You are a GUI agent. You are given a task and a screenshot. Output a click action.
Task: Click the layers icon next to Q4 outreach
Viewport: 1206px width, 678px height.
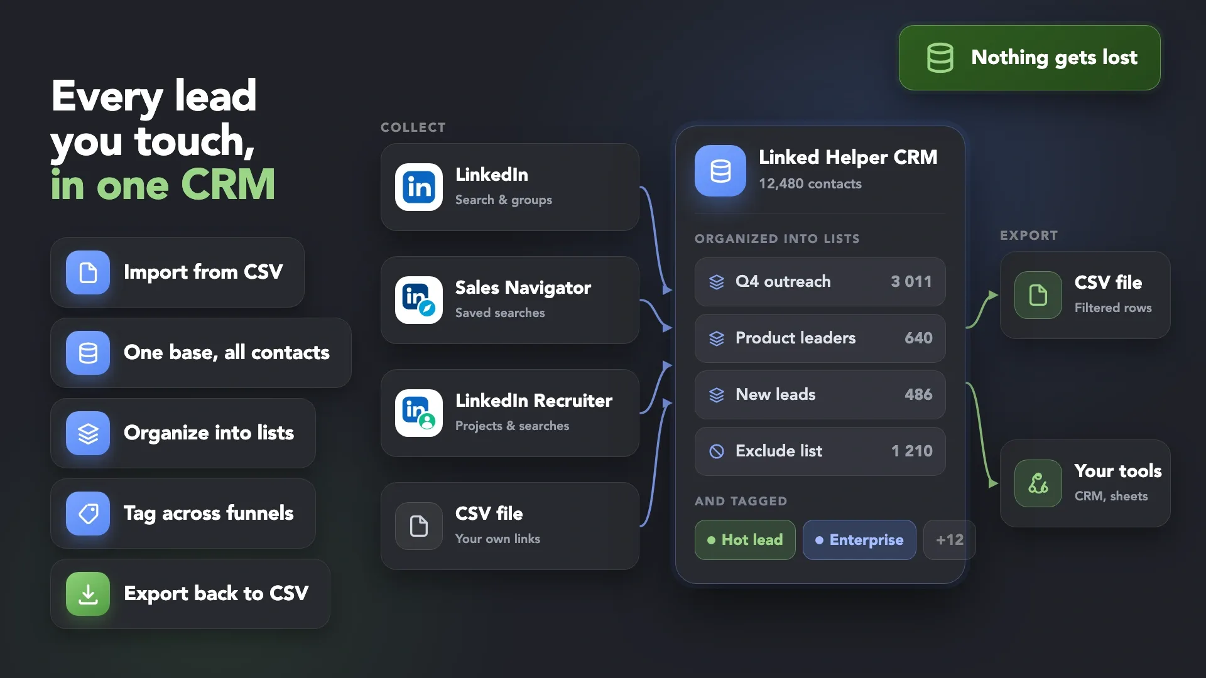tap(717, 282)
